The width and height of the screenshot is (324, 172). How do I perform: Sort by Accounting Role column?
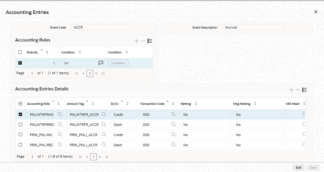click(59, 104)
